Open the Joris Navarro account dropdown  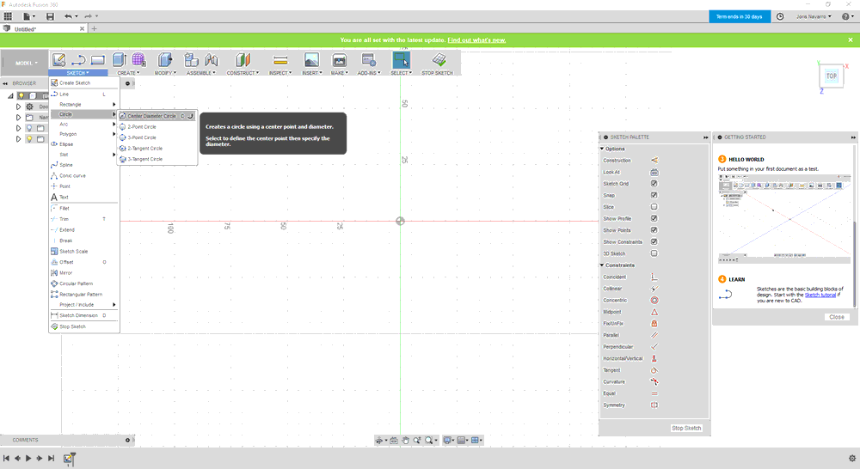point(814,16)
